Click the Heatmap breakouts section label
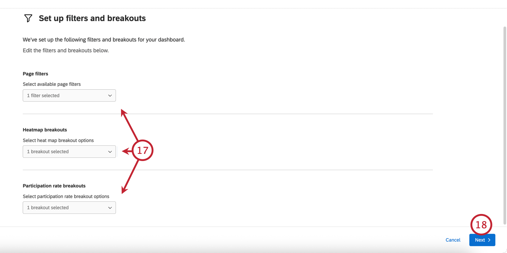The width and height of the screenshot is (507, 253). [45, 129]
